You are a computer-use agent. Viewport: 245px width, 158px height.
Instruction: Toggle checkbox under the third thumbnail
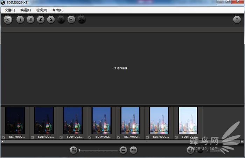click(x=61, y=137)
